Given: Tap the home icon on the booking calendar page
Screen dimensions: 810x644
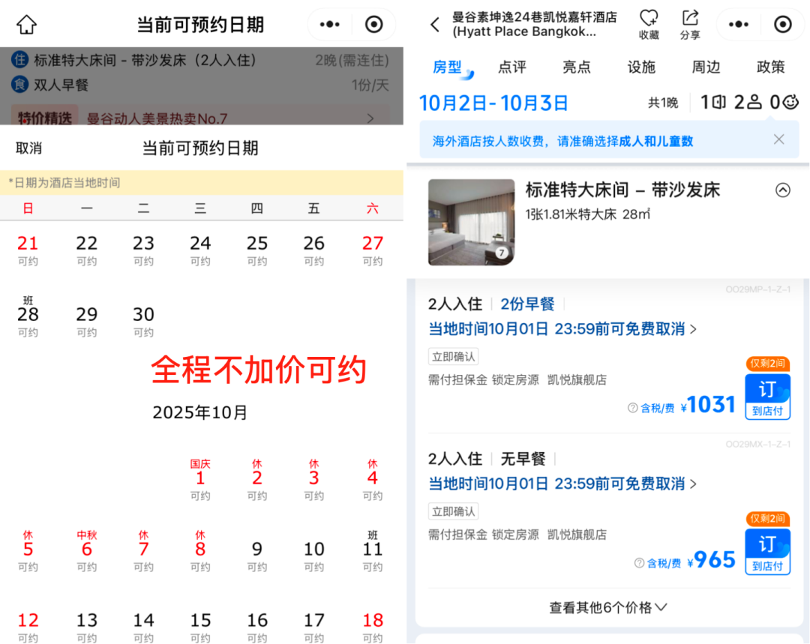Looking at the screenshot, I should (x=27, y=24).
